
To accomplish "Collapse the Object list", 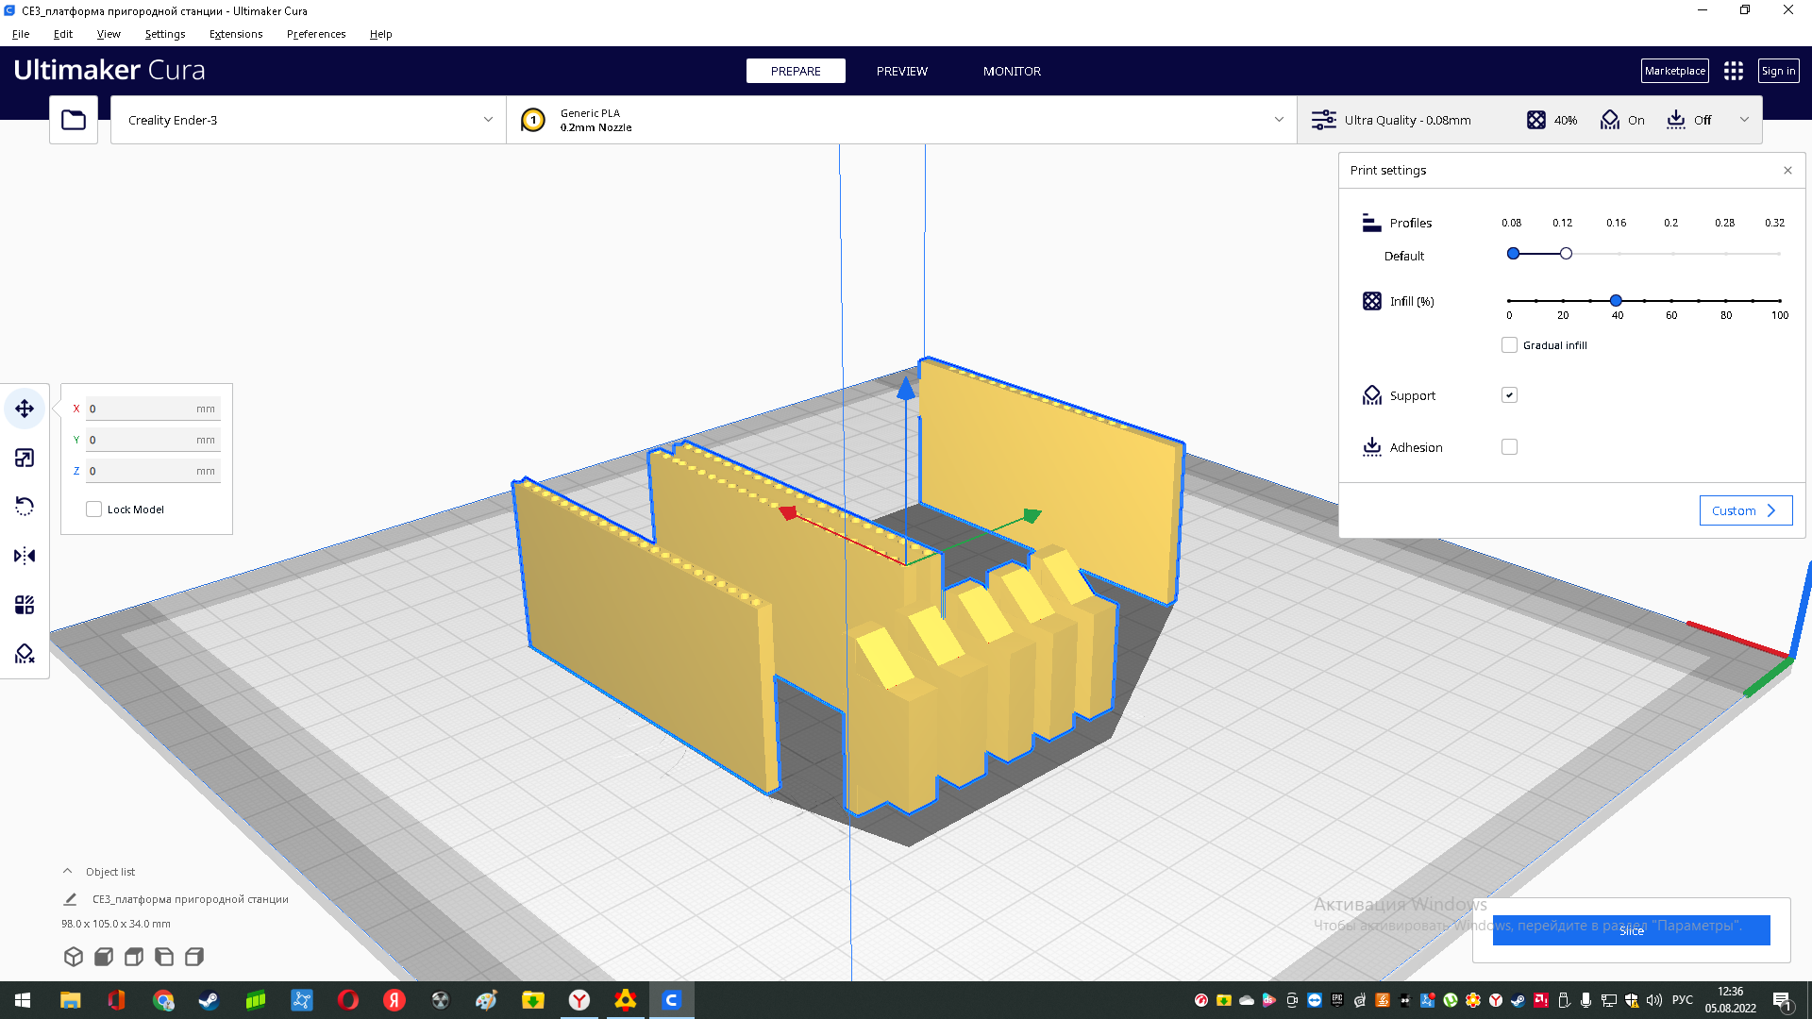I will [x=68, y=872].
